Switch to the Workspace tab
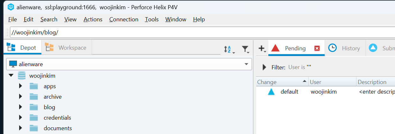The width and height of the screenshot is (395, 134). tap(66, 48)
